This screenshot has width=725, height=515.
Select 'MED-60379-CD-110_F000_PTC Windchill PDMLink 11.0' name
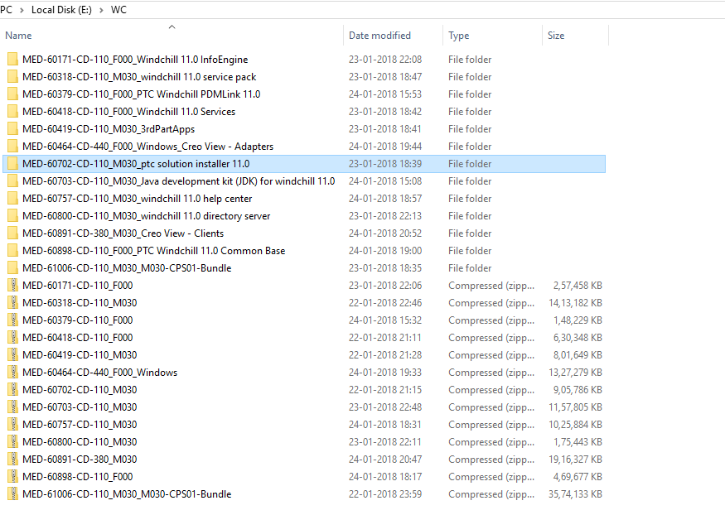click(142, 94)
